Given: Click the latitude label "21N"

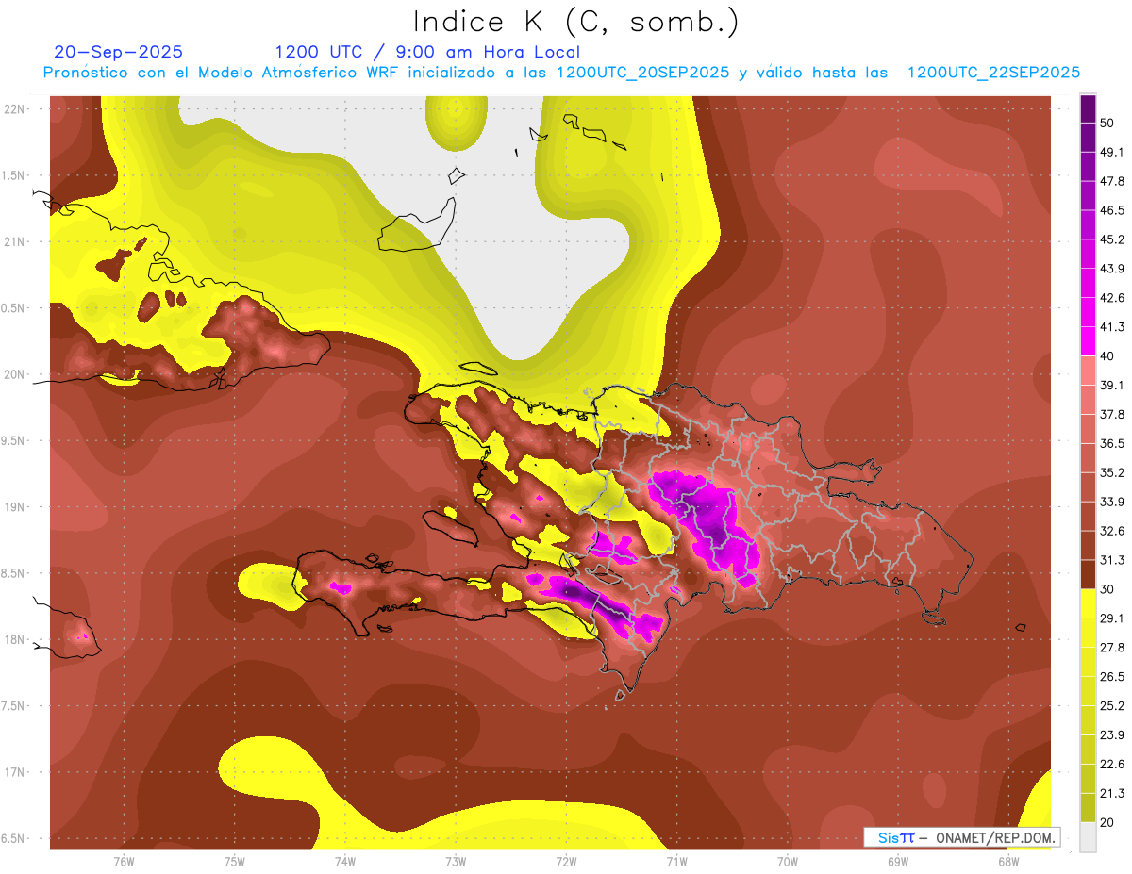Looking at the screenshot, I should 16,241.
